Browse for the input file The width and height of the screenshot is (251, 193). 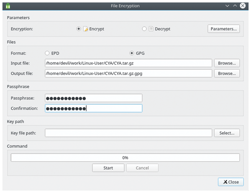[227, 63]
